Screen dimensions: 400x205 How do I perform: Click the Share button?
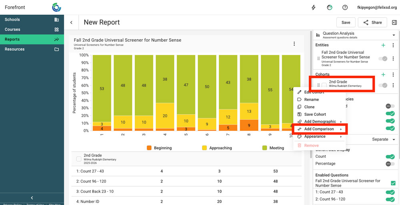[x=372, y=22]
